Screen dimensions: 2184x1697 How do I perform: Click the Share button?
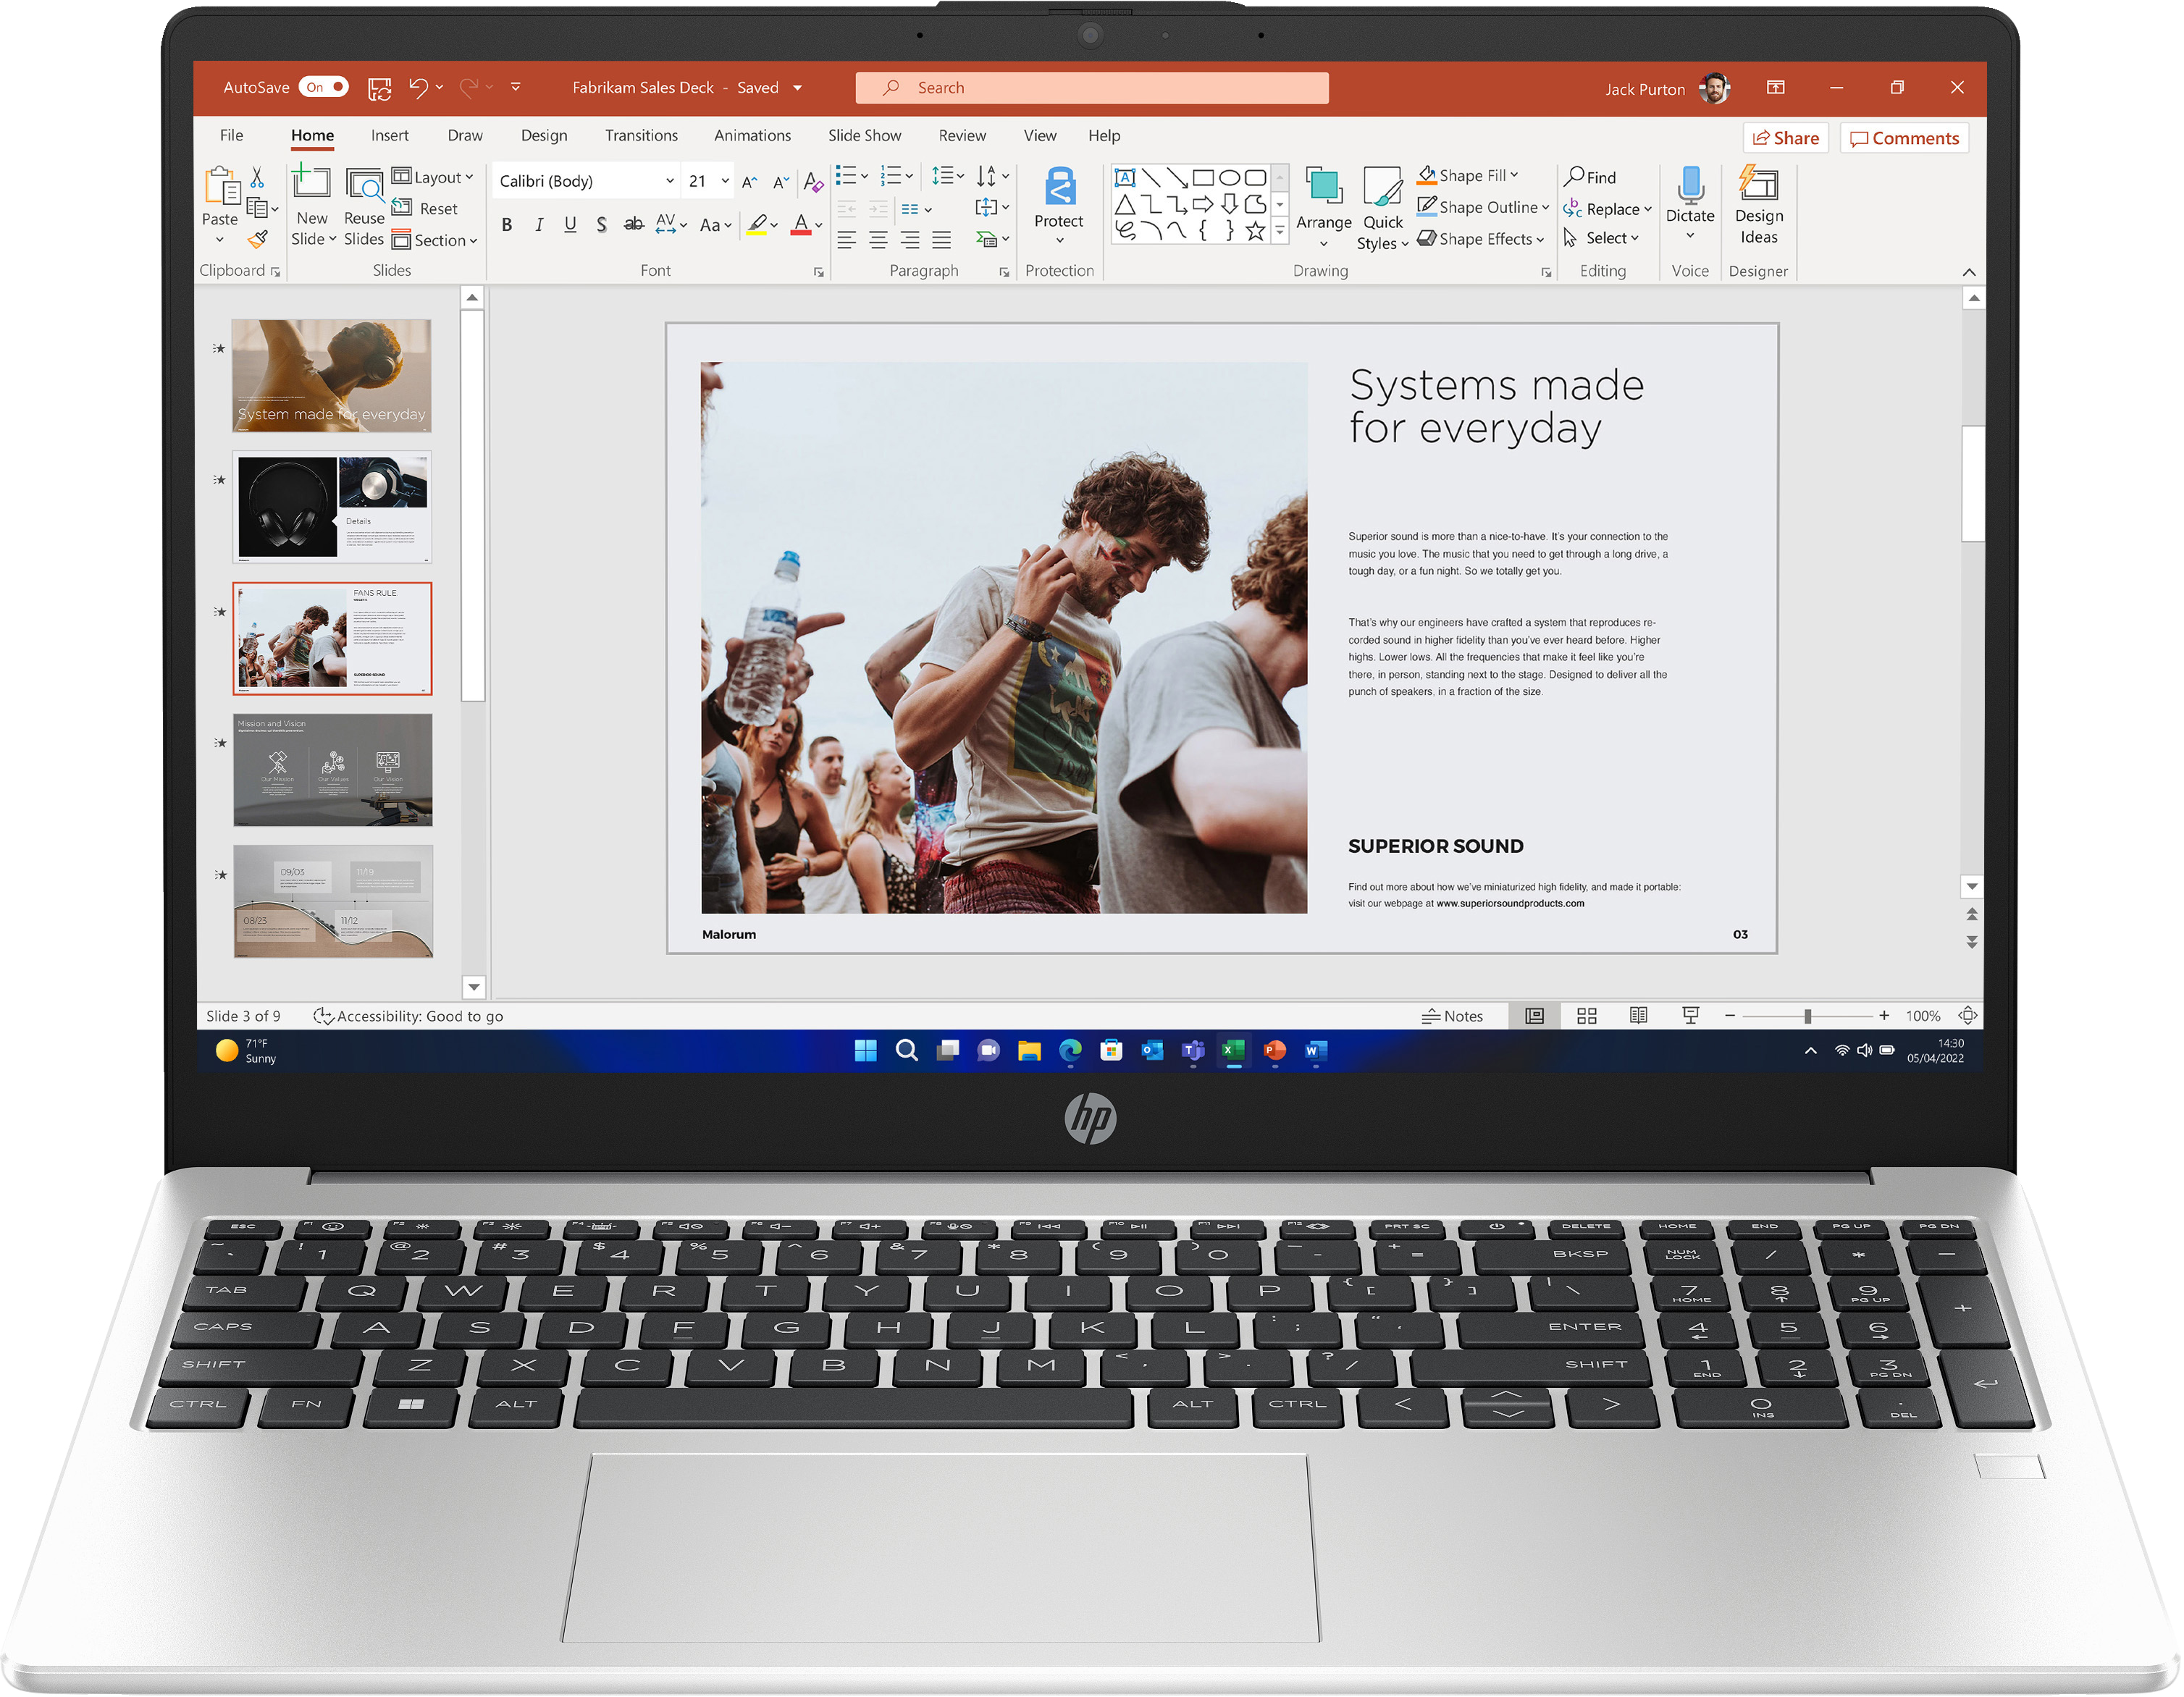tap(1786, 137)
